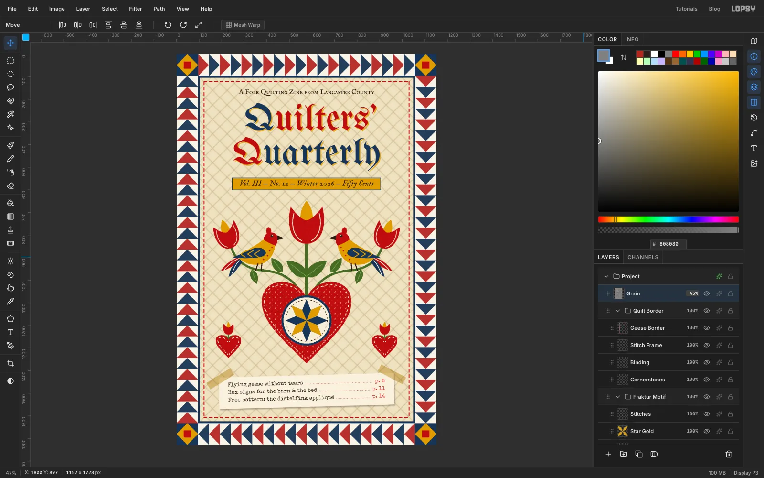Pick the white swatch in the palette
Image resolution: width=764 pixels, height=478 pixels.
654,54
